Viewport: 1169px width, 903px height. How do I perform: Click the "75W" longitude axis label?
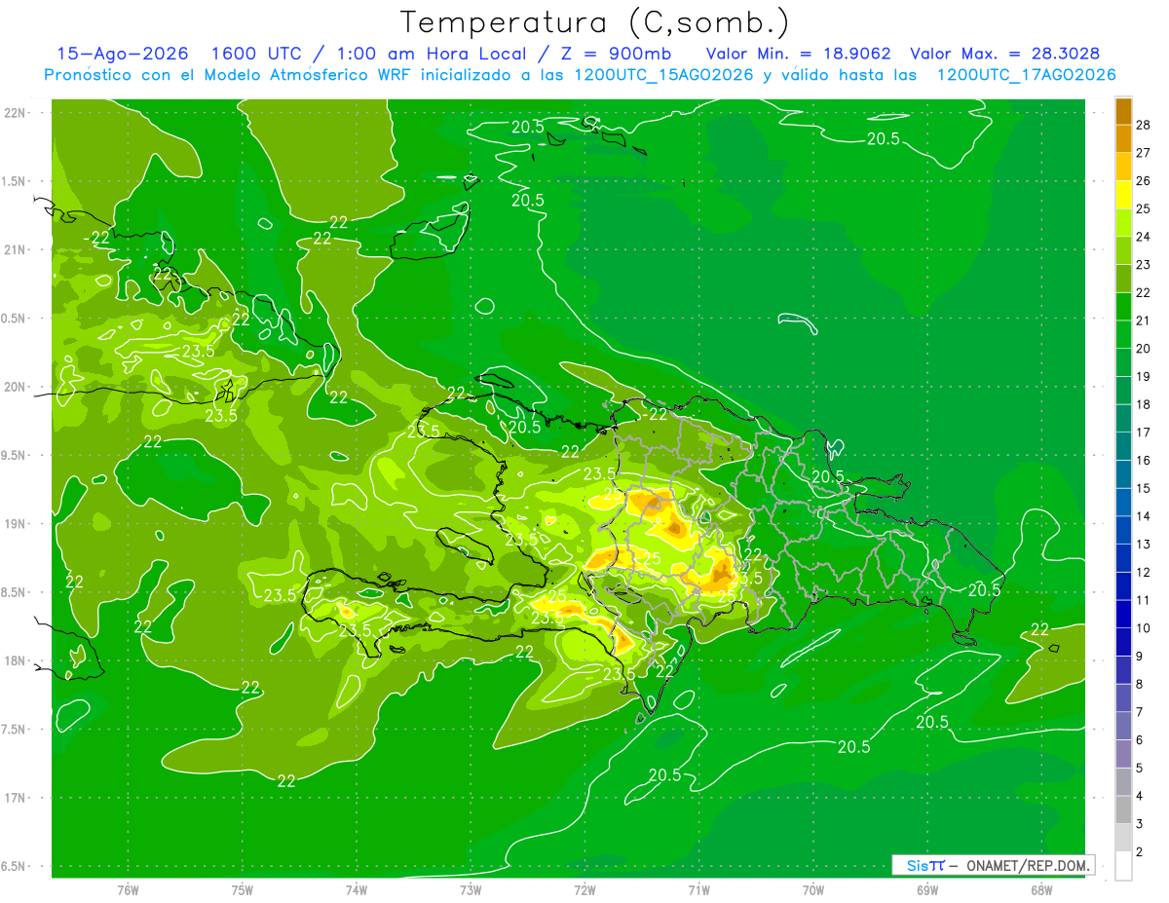click(242, 890)
